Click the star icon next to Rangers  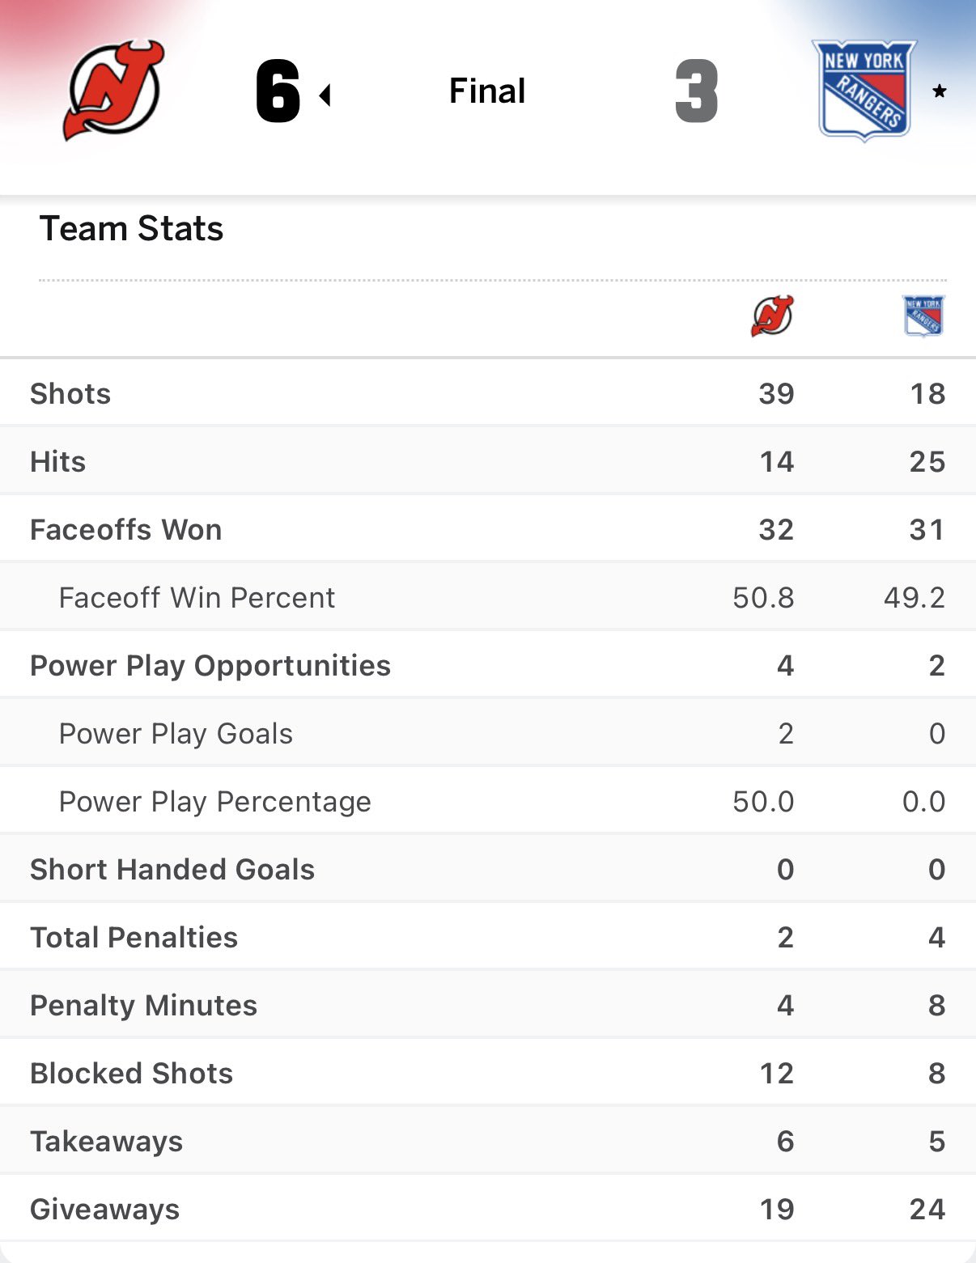click(939, 91)
